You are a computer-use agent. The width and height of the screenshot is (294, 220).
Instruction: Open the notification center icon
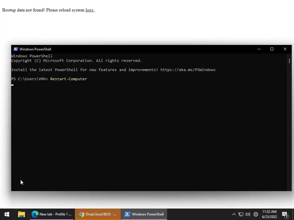click(285, 214)
